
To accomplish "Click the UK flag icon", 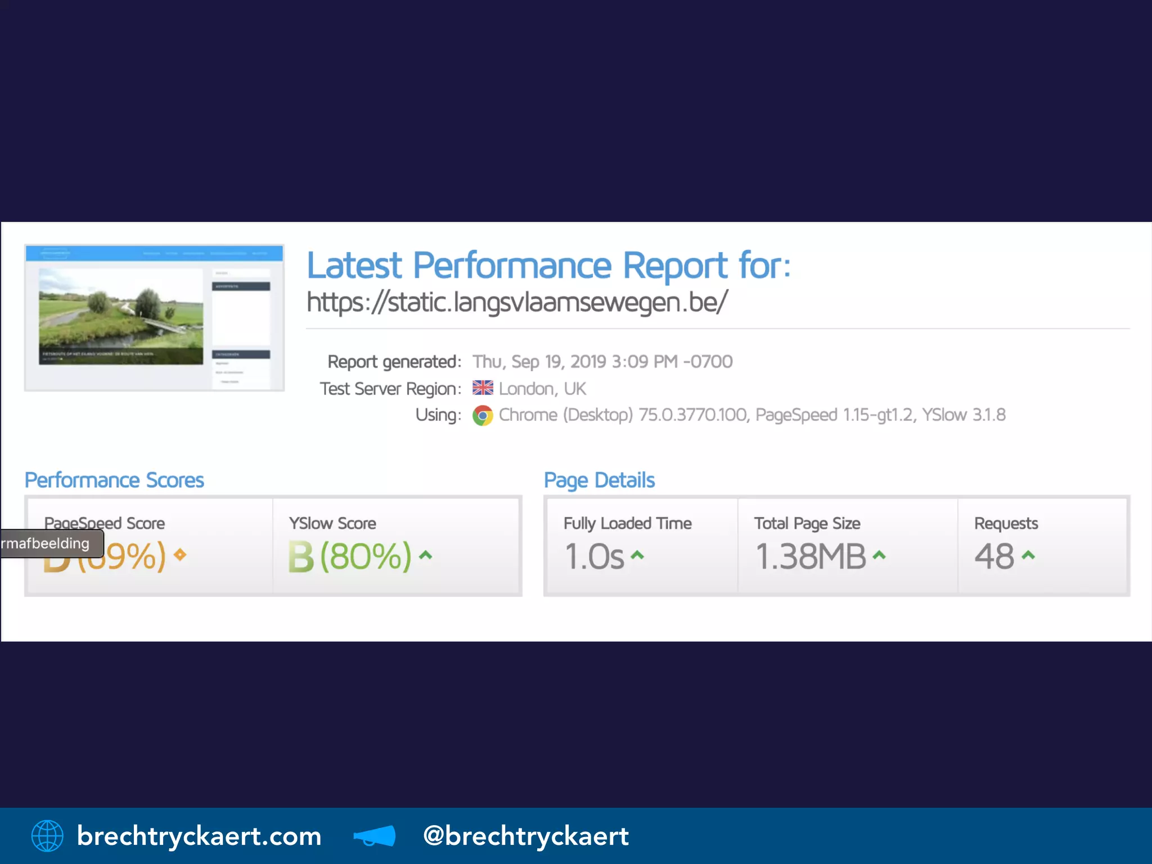I will click(483, 388).
